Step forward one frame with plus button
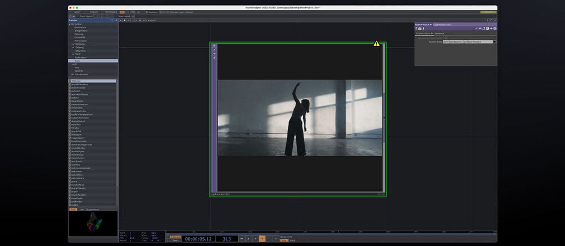Screen dimensions: 565x246 click(x=275, y=239)
